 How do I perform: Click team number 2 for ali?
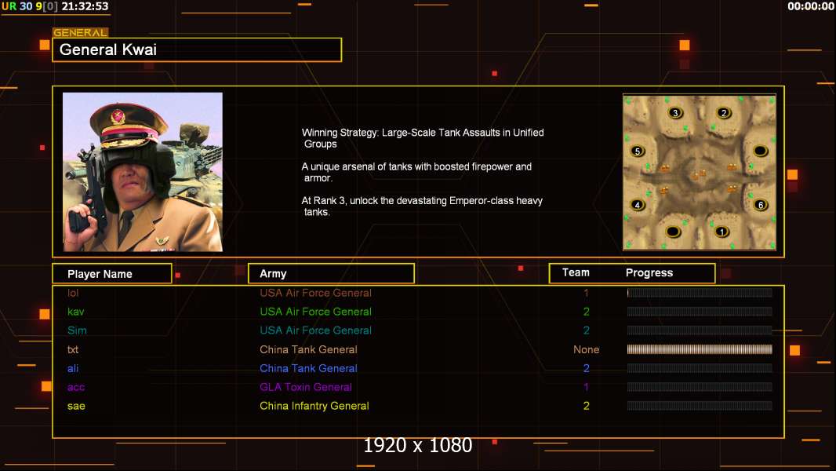586,368
